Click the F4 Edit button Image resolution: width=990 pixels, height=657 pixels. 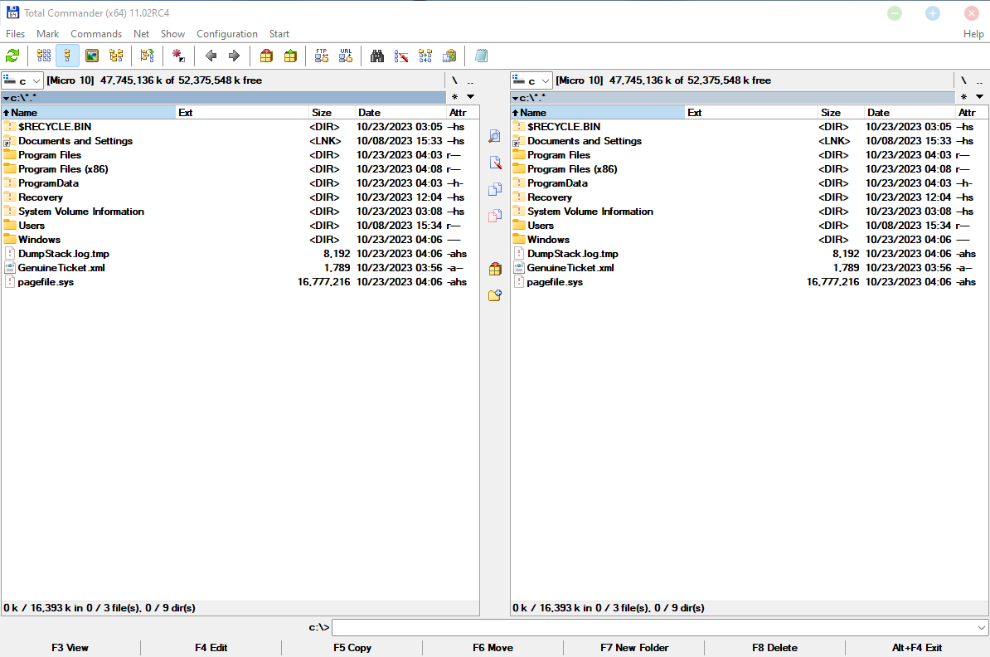tap(211, 648)
